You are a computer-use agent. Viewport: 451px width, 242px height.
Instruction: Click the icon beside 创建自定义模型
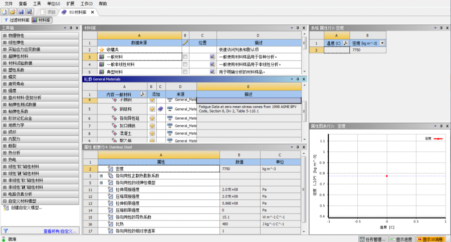6,208
